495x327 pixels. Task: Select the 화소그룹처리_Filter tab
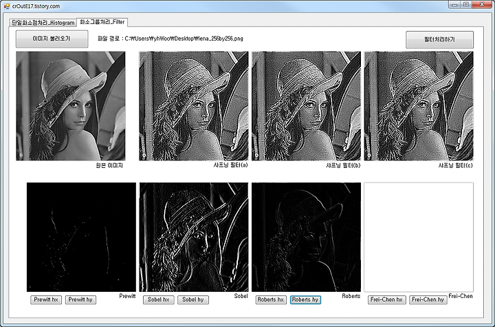coord(102,22)
